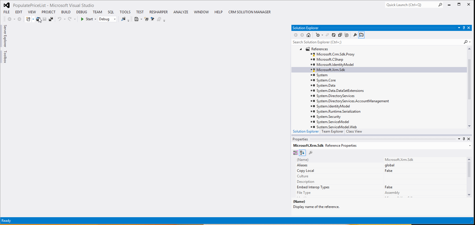Click the Solution Explorer scroll down arrow
The height and width of the screenshot is (225, 475).
(469, 126)
